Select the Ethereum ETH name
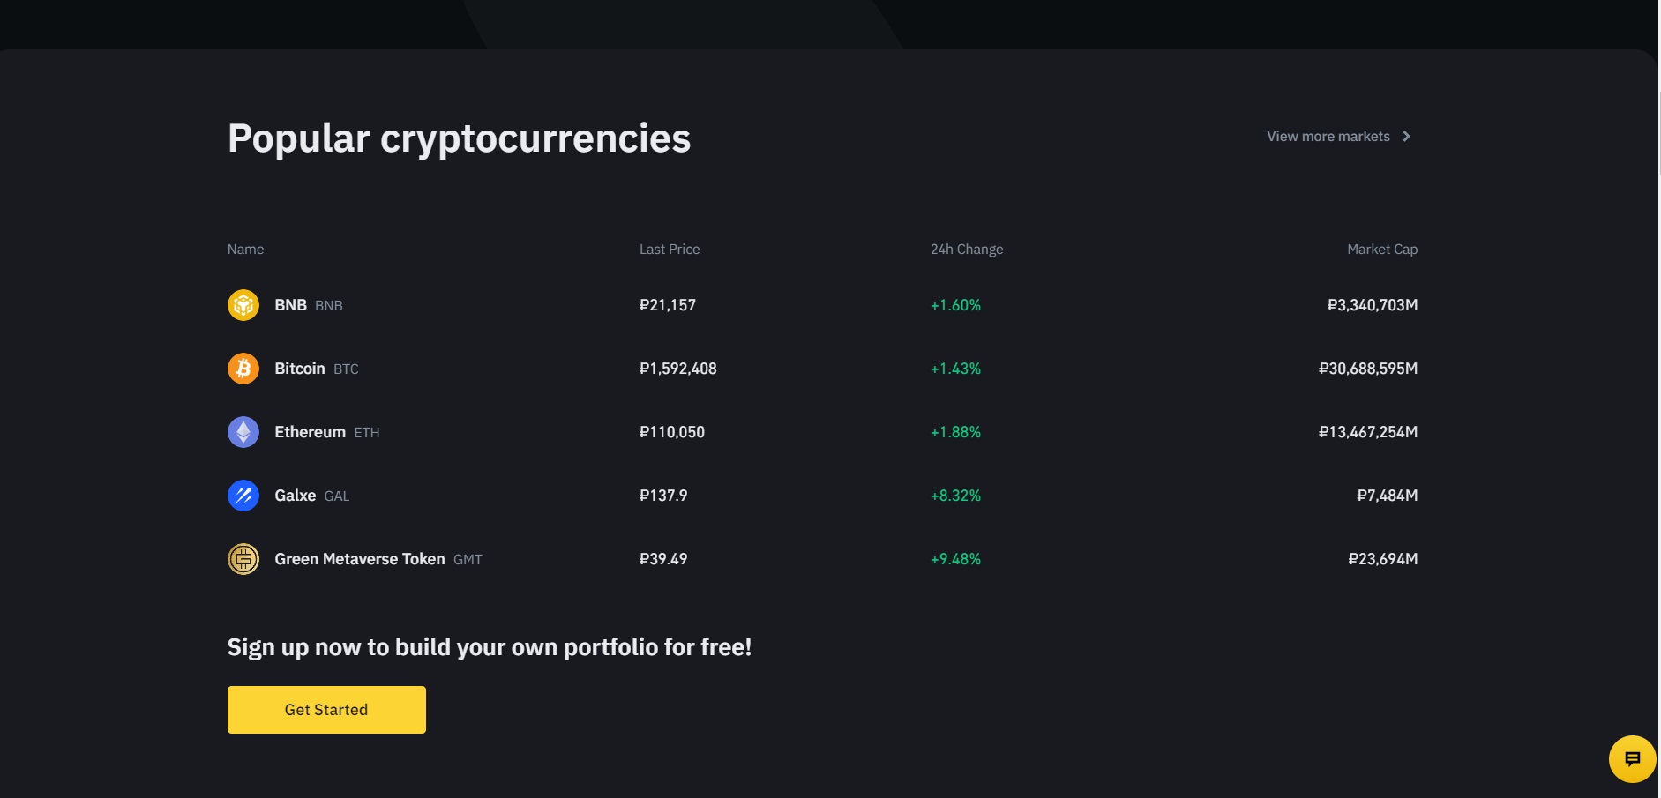The height and width of the screenshot is (798, 1661). (x=327, y=432)
